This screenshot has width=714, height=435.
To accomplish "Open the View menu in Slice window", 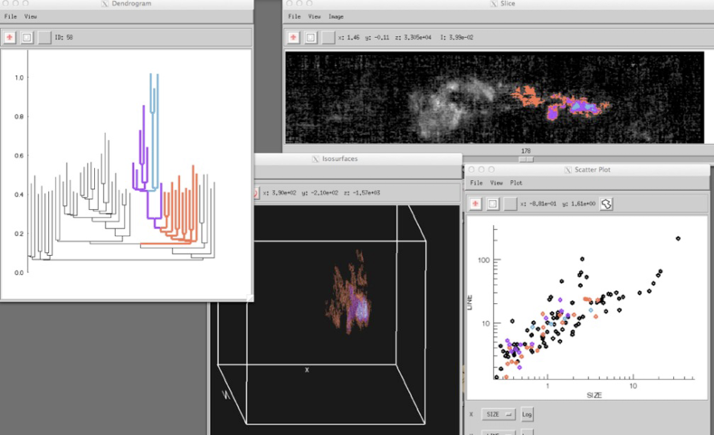I will coord(314,16).
